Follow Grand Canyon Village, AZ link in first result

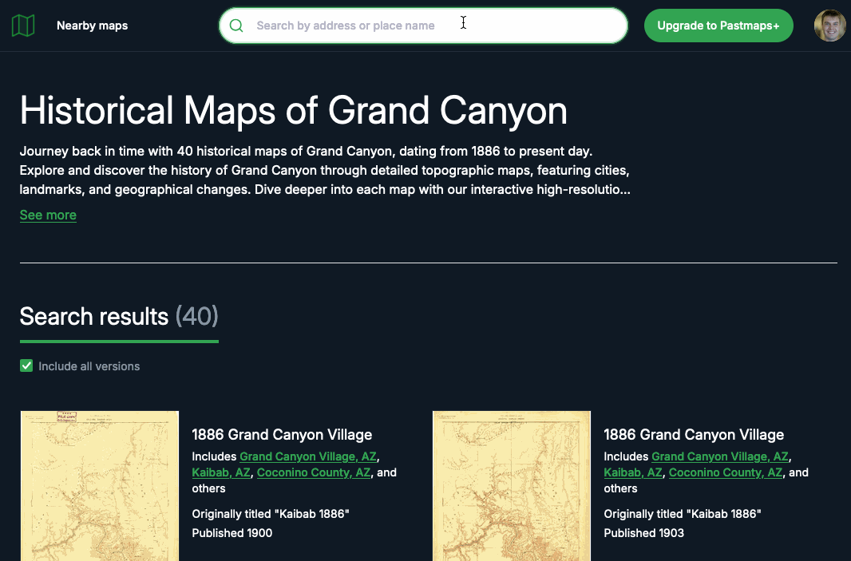[308, 456]
